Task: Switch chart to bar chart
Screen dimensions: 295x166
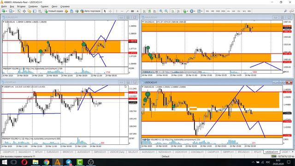Action: [144, 11]
